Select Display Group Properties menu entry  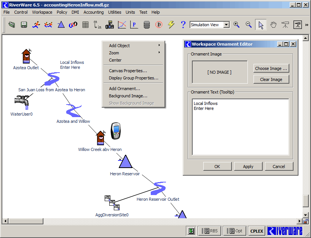pos(134,78)
